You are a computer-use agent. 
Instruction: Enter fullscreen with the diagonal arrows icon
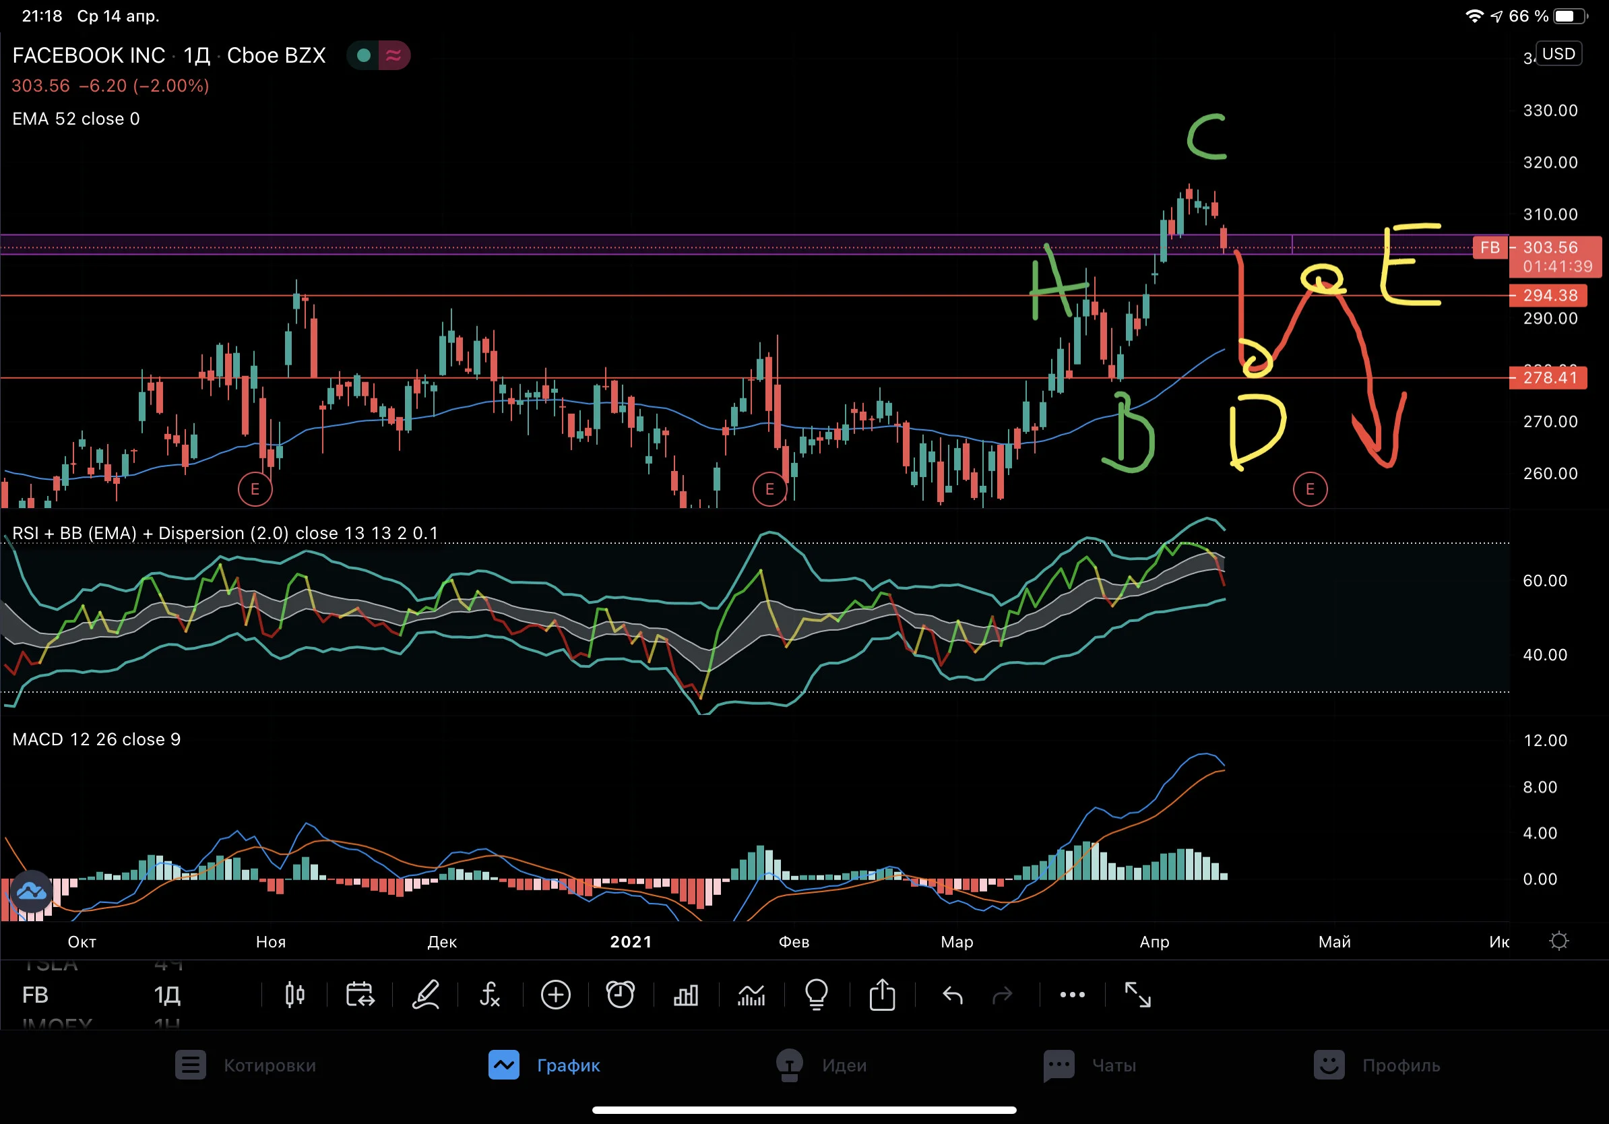click(1137, 995)
